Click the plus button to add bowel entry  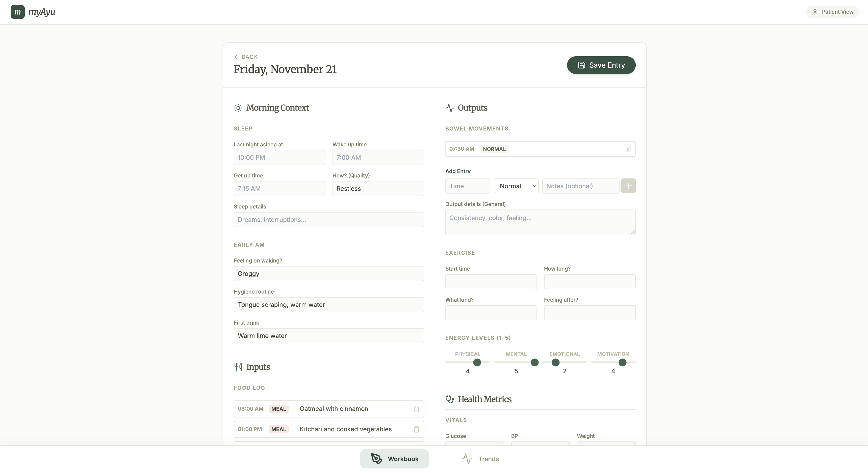(628, 186)
